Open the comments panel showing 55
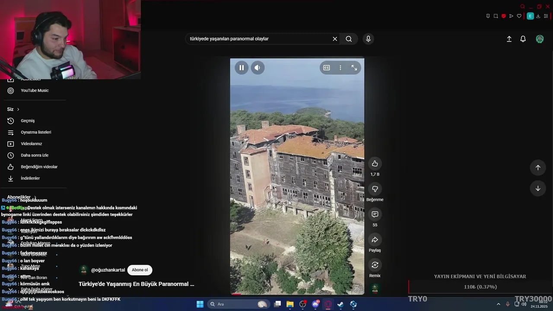 (375, 214)
